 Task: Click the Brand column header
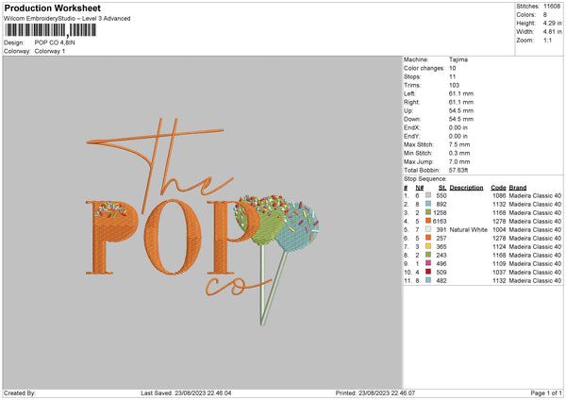click(518, 186)
